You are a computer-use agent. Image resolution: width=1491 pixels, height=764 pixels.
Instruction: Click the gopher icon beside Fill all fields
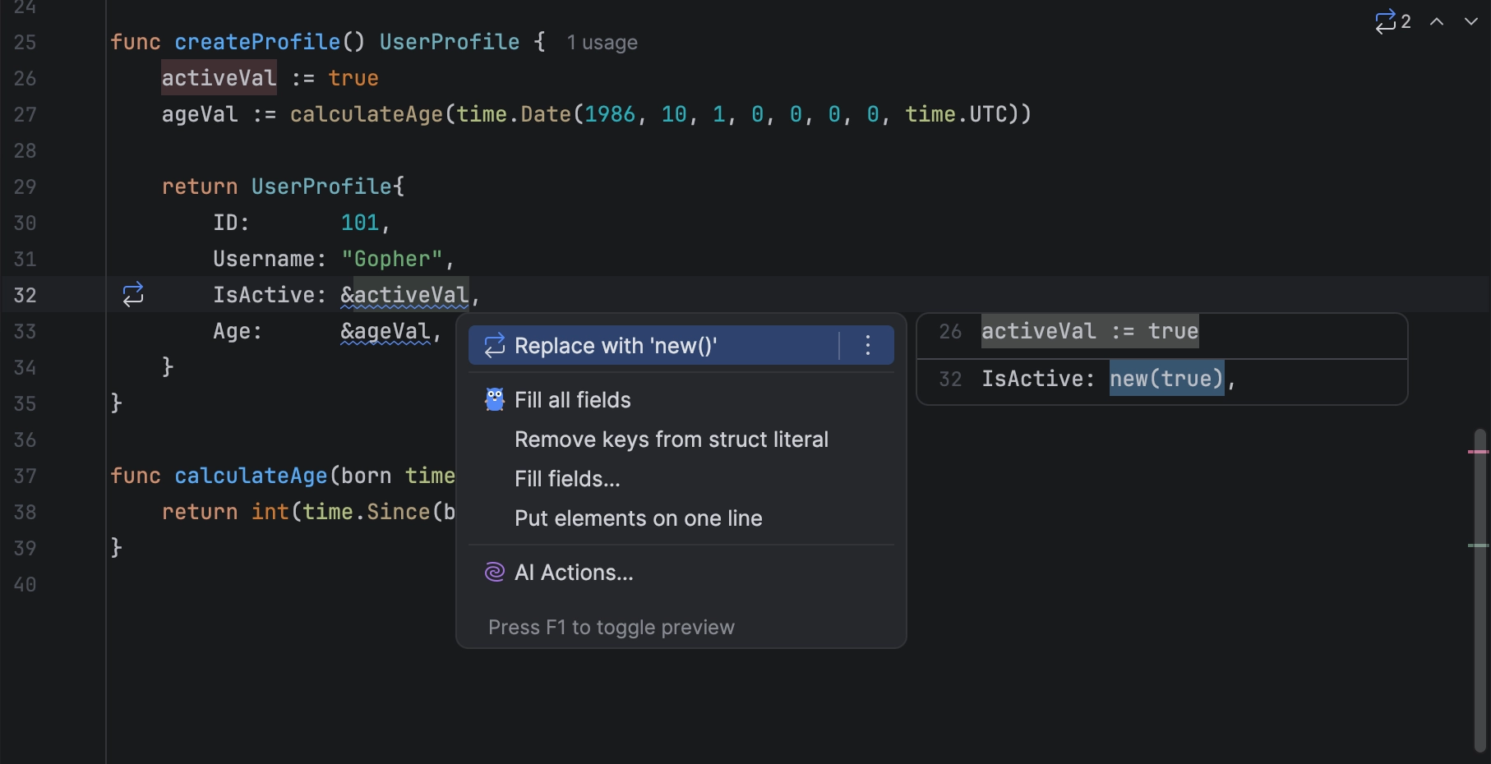(494, 400)
